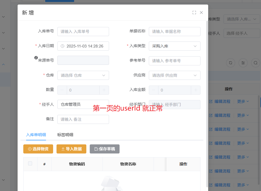Open the 供应商 dropdown
Image resolution: width=261 pixels, height=191 pixels.
pyautogui.click(x=174, y=75)
